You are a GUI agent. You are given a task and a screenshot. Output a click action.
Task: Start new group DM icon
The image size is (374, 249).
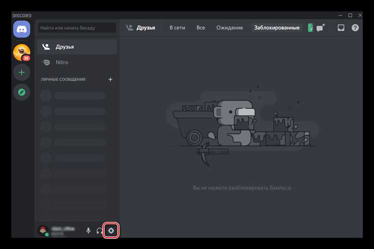tap(321, 28)
